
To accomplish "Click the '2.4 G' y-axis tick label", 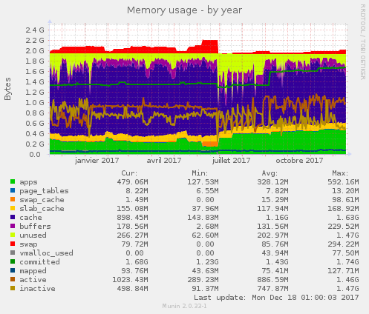I will click(35, 30).
